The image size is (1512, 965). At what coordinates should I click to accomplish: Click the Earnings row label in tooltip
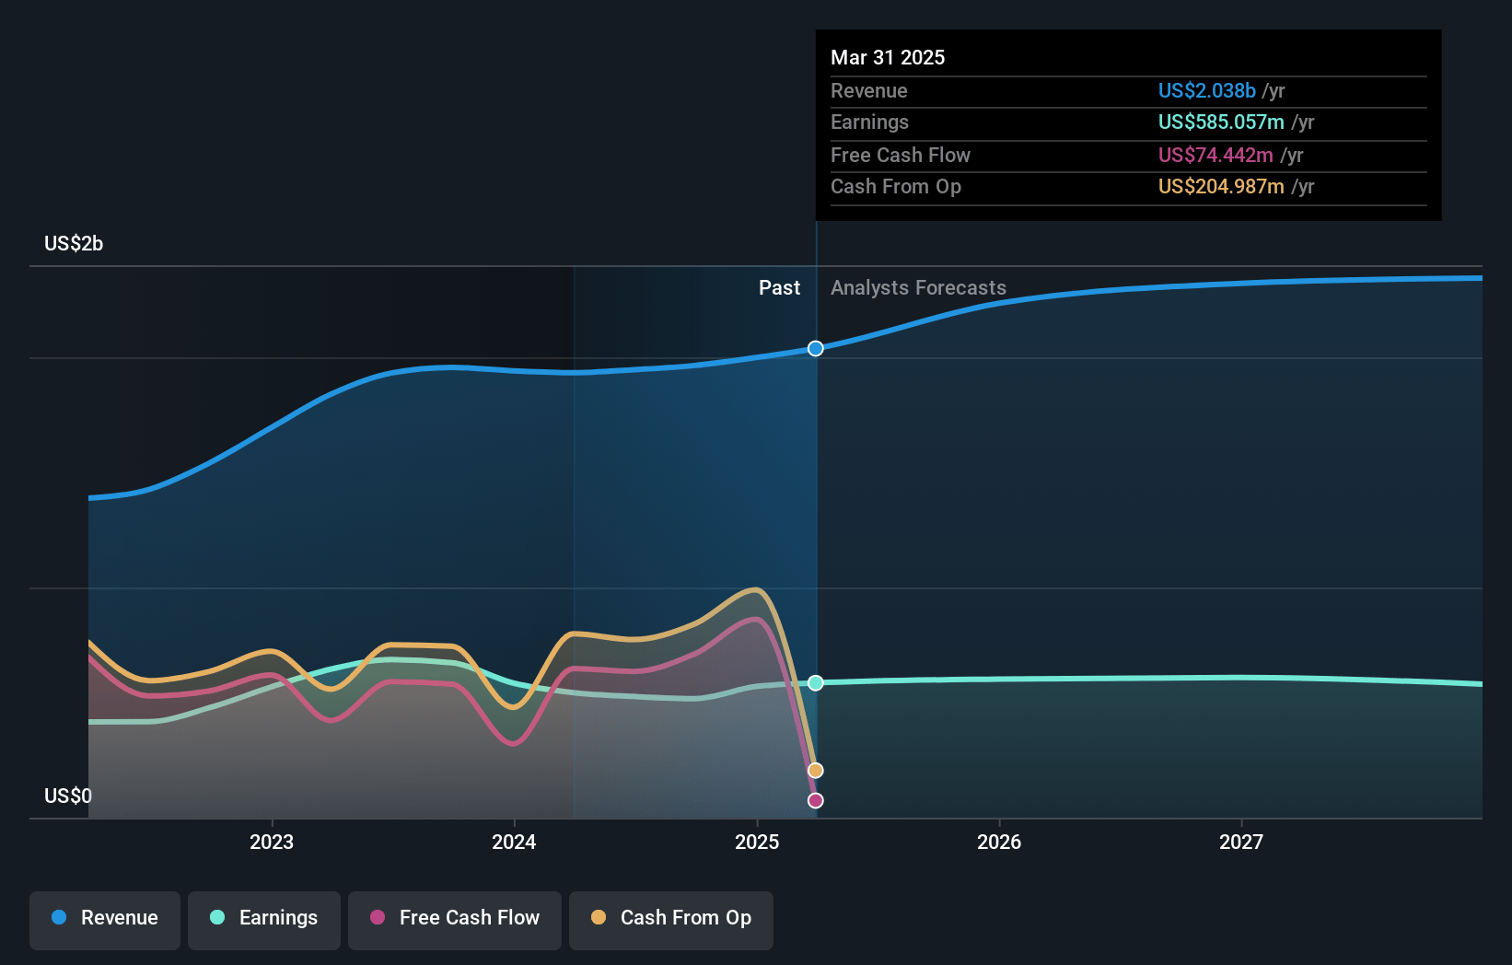pos(869,122)
